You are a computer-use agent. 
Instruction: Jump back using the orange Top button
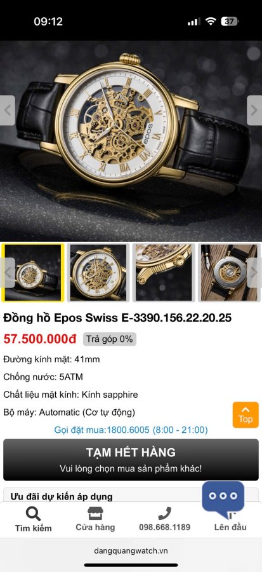[246, 415]
